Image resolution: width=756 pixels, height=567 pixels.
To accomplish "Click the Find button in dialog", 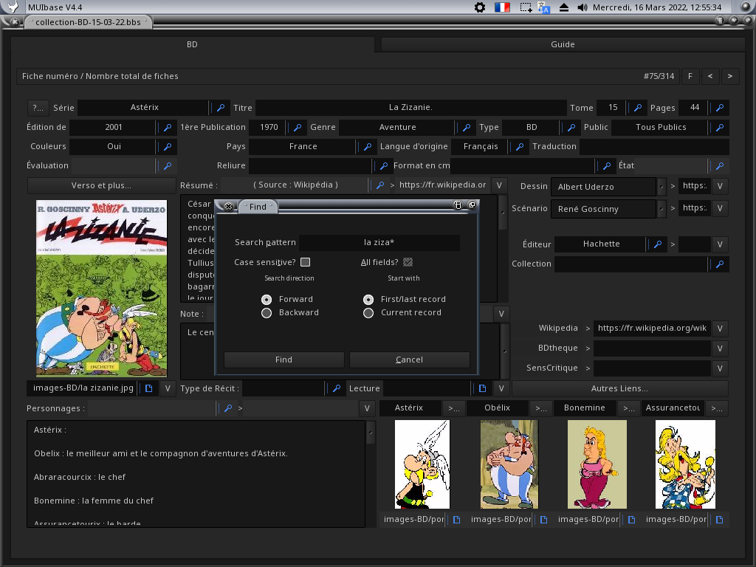I will [284, 360].
